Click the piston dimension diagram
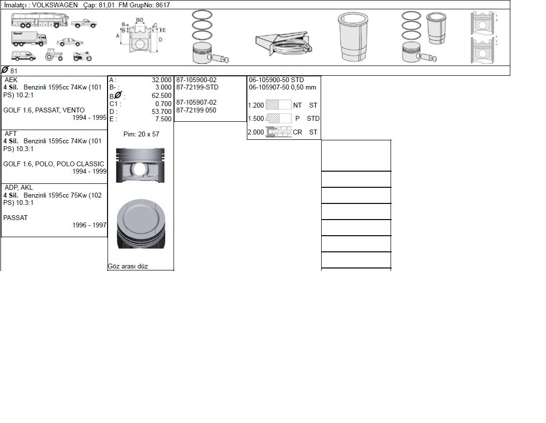 click(x=141, y=35)
